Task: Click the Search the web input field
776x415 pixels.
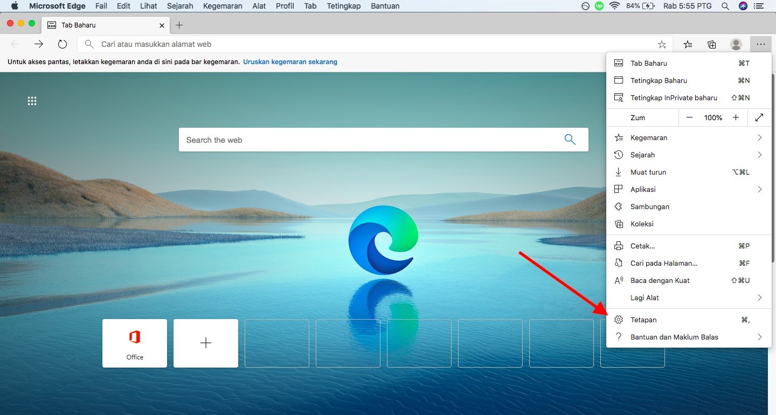Action: coord(366,140)
